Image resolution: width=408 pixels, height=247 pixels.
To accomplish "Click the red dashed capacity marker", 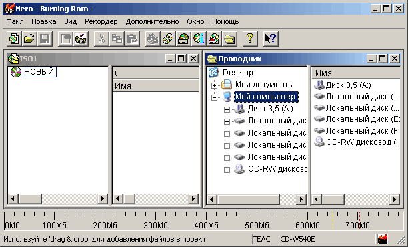I will pos(359,220).
